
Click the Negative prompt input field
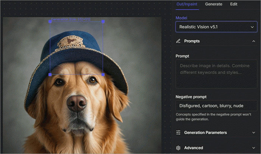(x=216, y=106)
